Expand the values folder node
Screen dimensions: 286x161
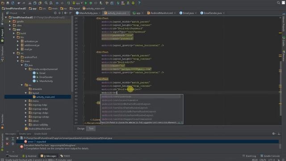click(26, 121)
